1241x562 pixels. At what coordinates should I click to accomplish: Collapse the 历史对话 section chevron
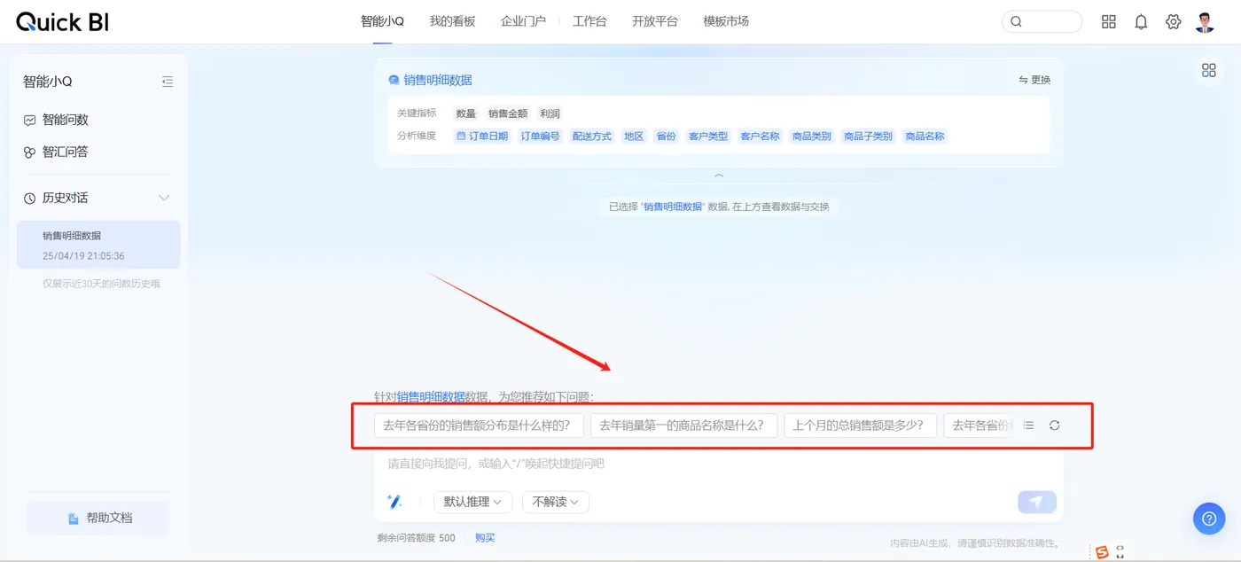pos(163,198)
